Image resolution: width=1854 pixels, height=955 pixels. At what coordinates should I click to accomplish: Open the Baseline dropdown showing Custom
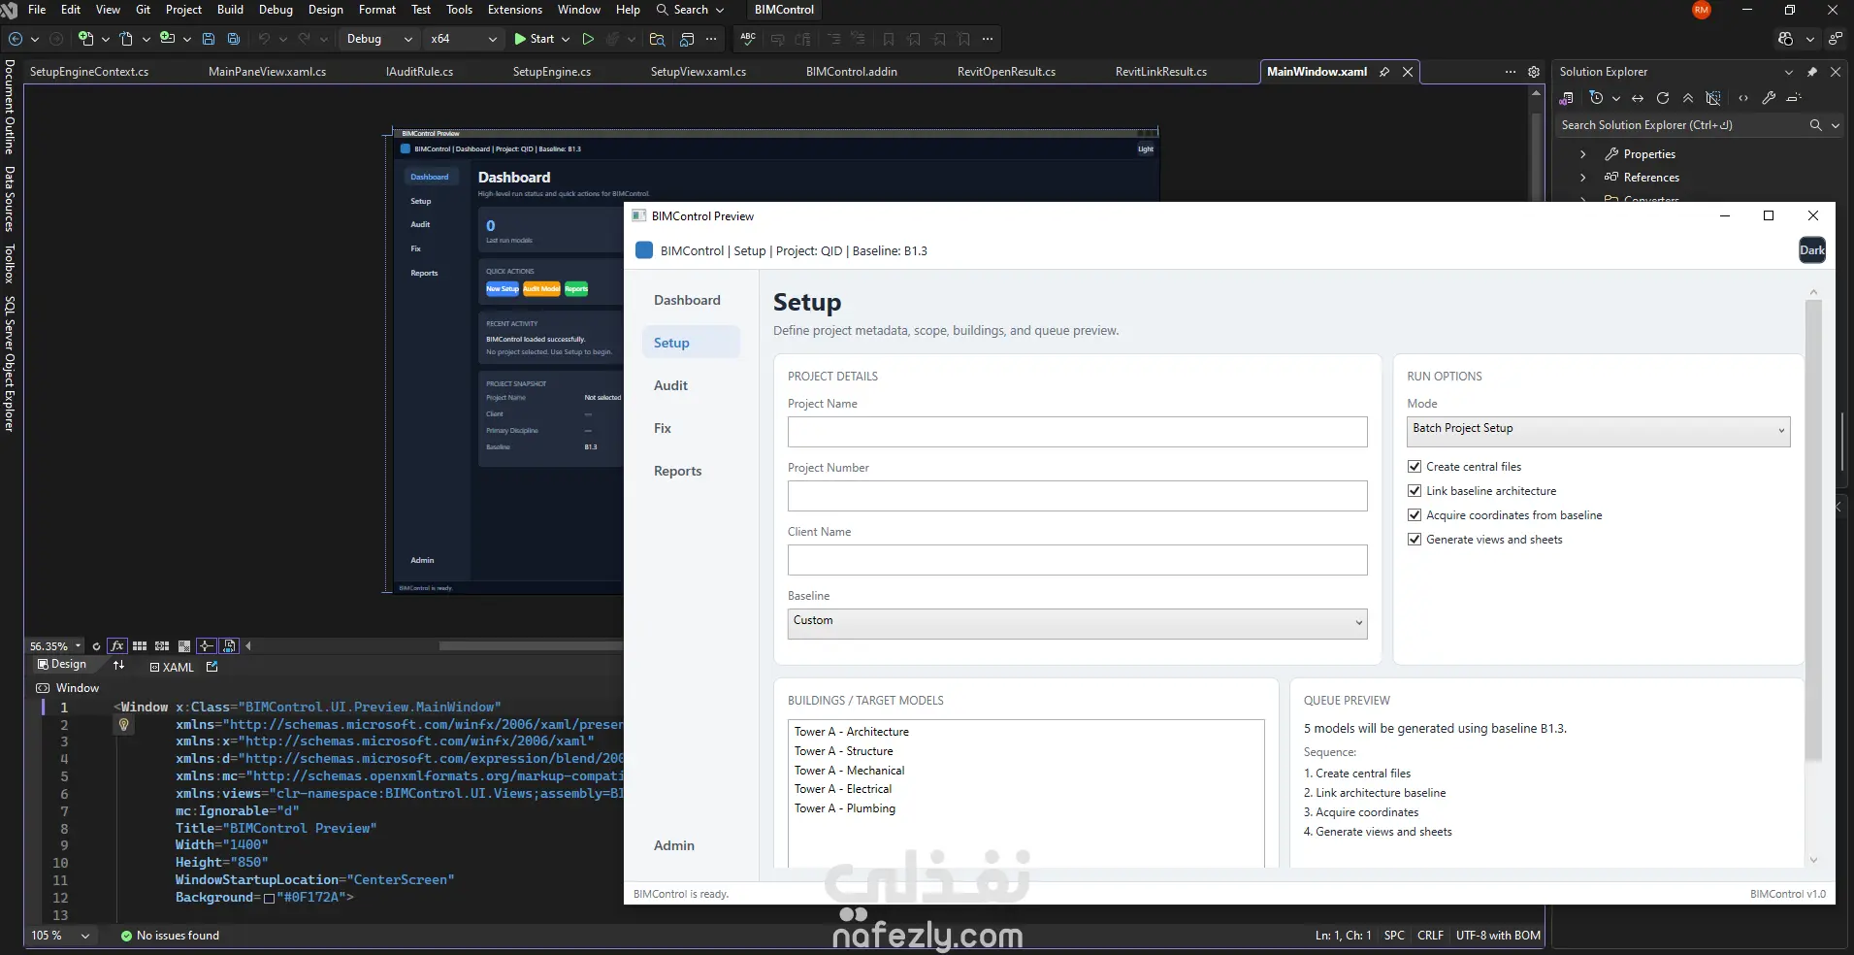(1077, 624)
